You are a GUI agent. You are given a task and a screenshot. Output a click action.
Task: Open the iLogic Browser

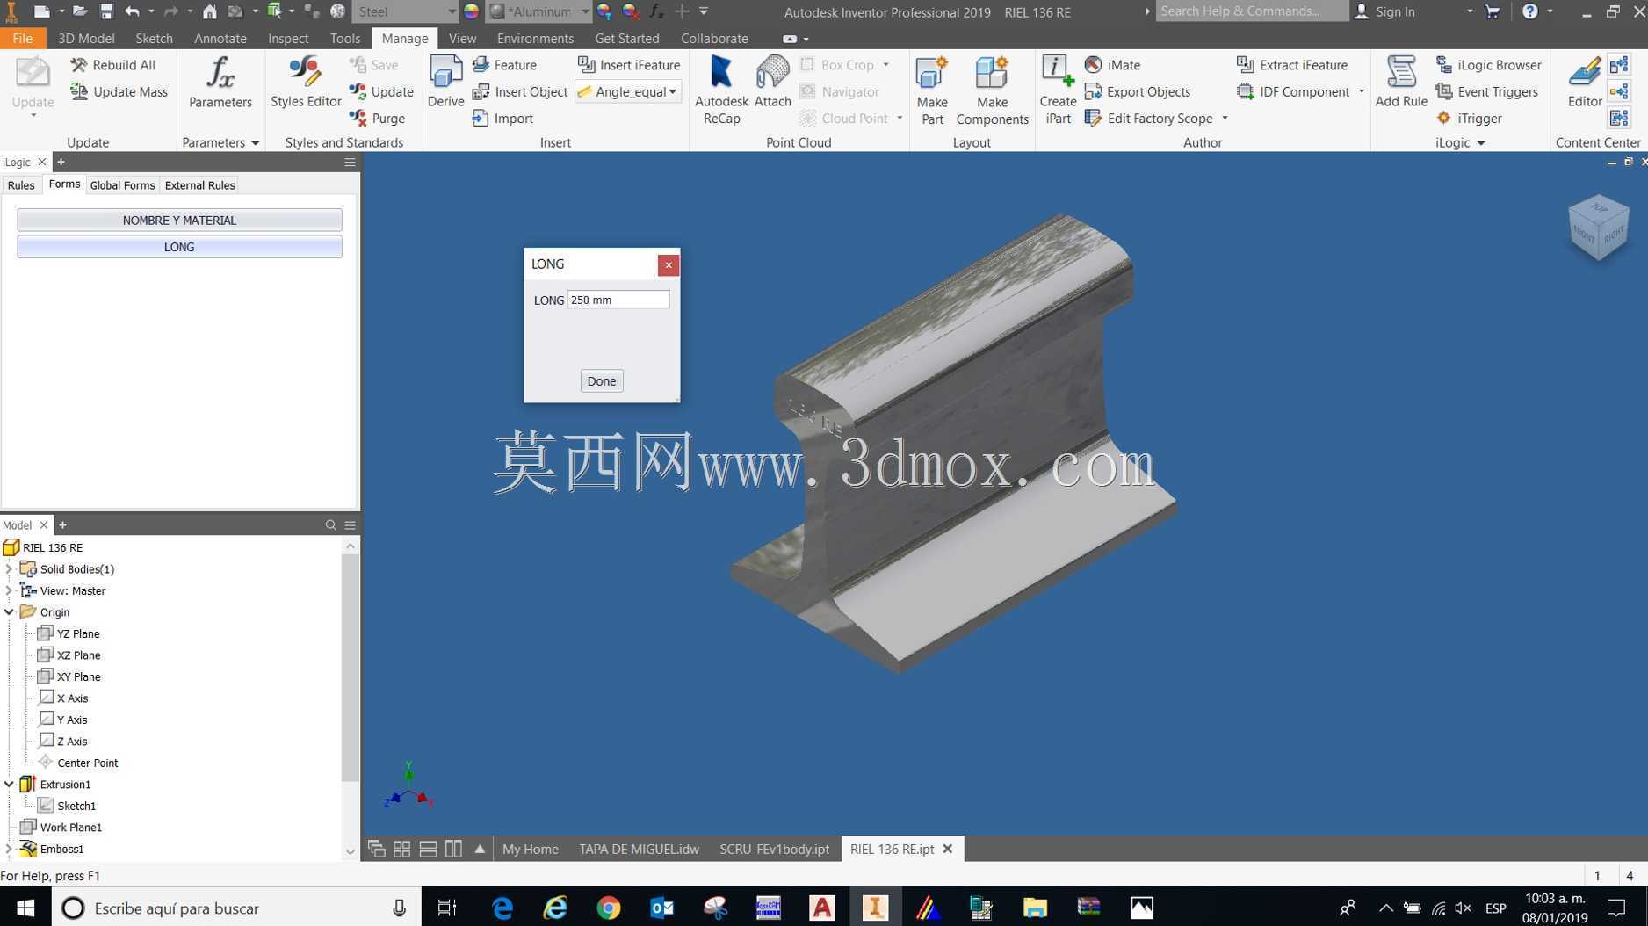(1489, 65)
